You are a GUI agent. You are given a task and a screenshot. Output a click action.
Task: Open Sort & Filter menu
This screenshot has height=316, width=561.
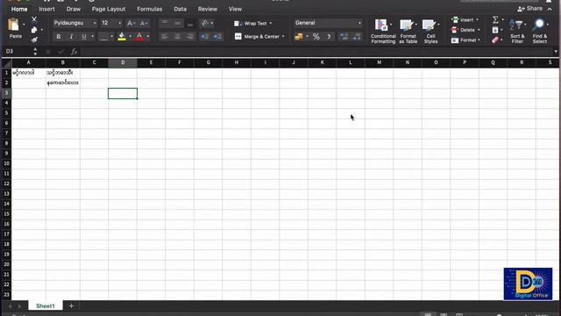[x=517, y=32]
